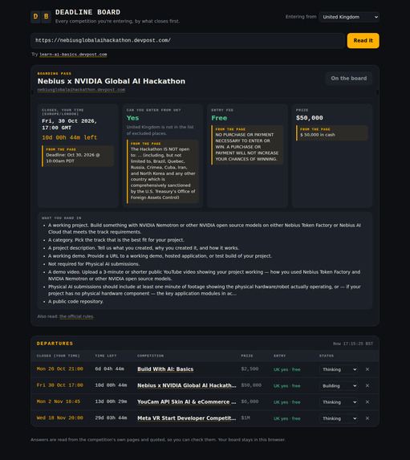
Task: Click the Now 17:15:25 BST clock
Action: 353,344
